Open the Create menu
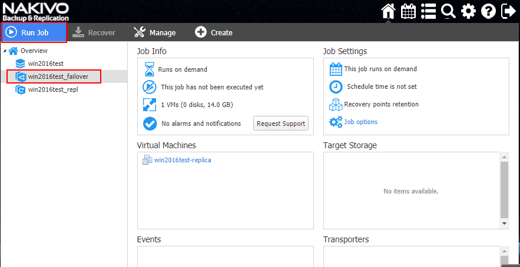The height and width of the screenshot is (267, 520). click(x=214, y=32)
